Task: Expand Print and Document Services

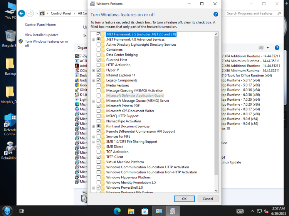Action: pos(94,126)
